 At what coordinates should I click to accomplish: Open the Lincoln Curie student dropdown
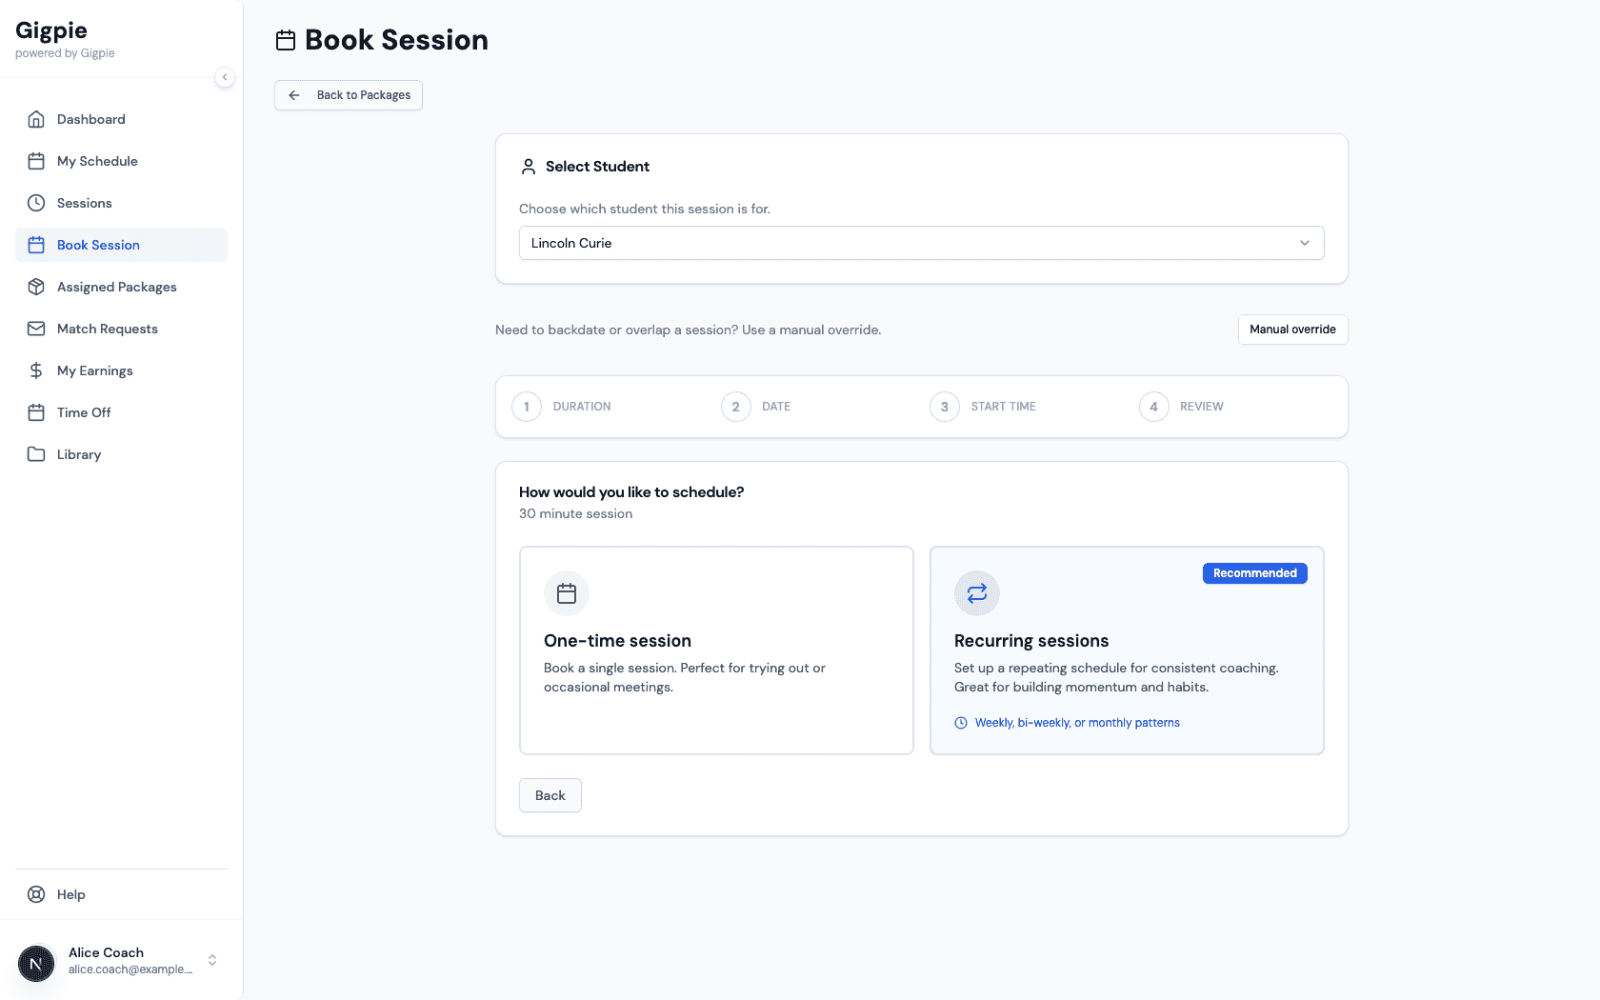[921, 243]
